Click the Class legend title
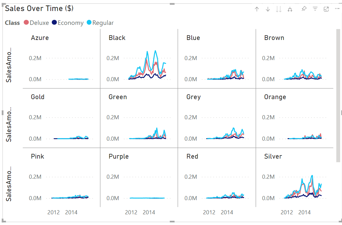Screen dimensions: 342x225 [x=12, y=23]
